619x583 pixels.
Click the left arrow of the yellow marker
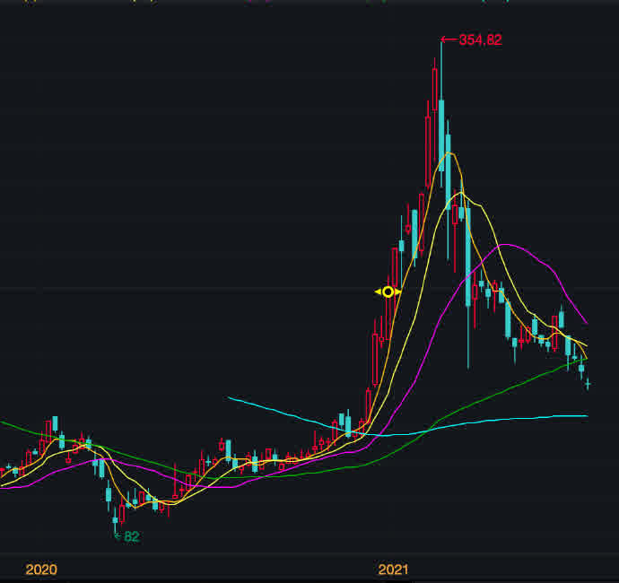pos(378,291)
